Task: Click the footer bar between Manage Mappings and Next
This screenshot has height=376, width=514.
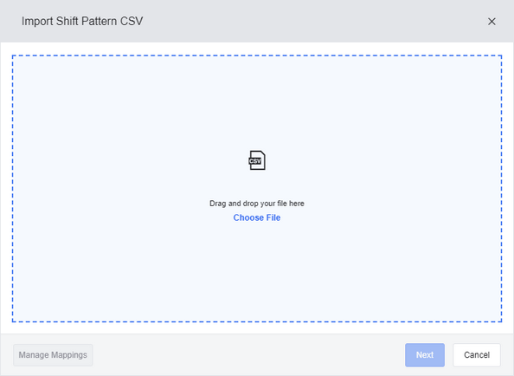Action: 249,354
